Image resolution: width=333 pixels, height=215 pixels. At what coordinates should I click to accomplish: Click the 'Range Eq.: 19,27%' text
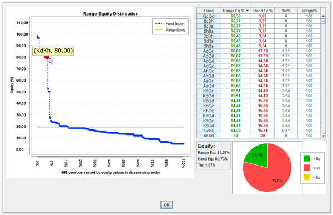(x=214, y=153)
